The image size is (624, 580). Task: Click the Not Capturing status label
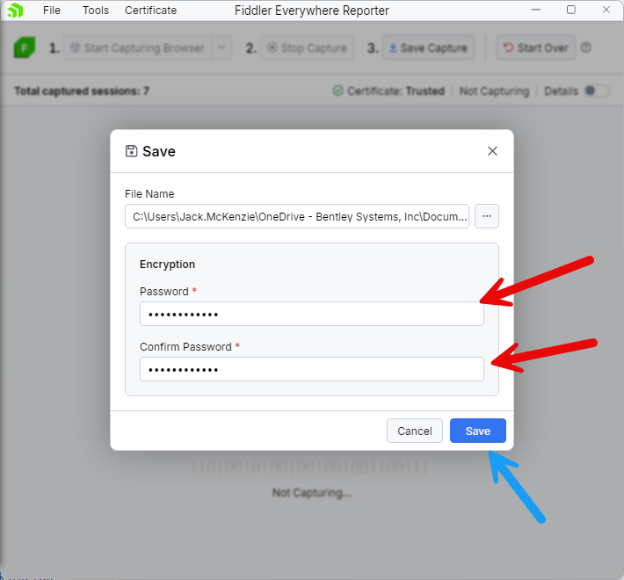point(494,91)
